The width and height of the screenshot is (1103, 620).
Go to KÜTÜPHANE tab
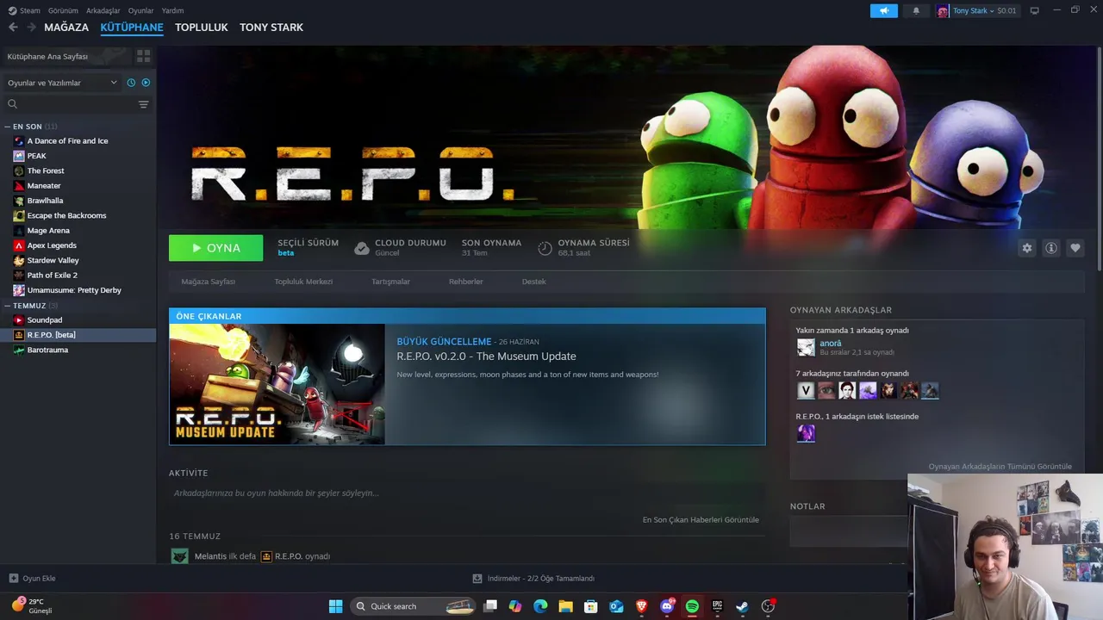(132, 28)
